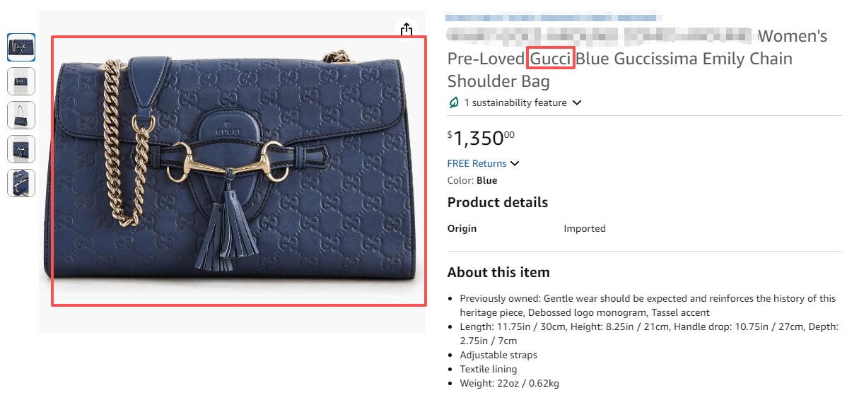The height and width of the screenshot is (400, 847).
Task: Select the first highlighted bag thumbnail
Action: point(21,47)
